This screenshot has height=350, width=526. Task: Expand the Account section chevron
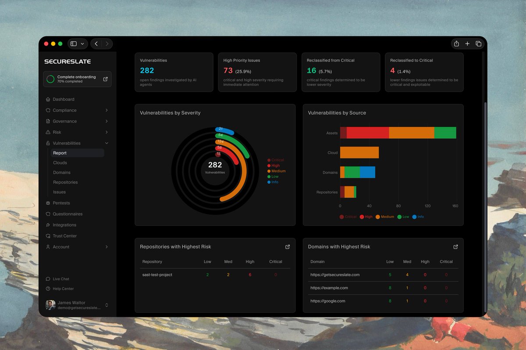(x=107, y=247)
